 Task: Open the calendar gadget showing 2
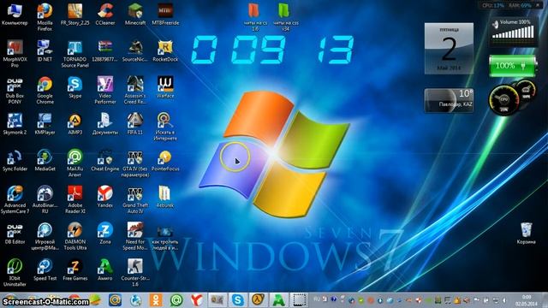coord(449,49)
